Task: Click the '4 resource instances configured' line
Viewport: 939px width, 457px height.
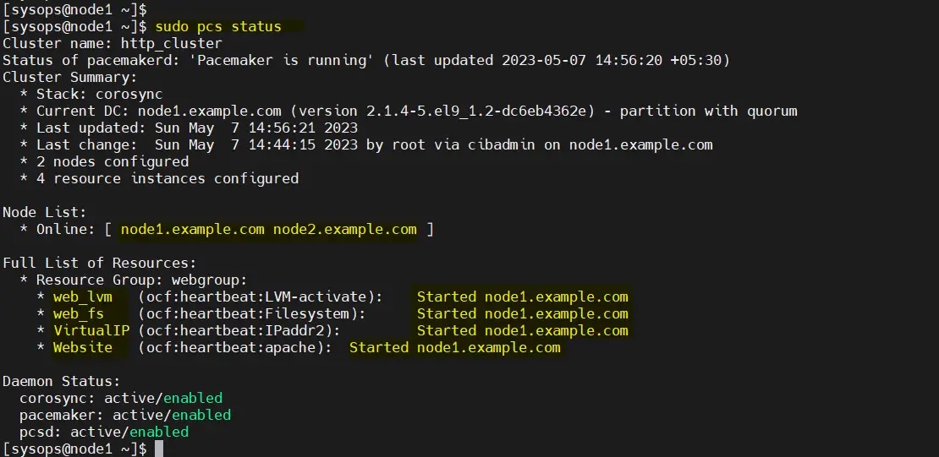Action: [167, 178]
